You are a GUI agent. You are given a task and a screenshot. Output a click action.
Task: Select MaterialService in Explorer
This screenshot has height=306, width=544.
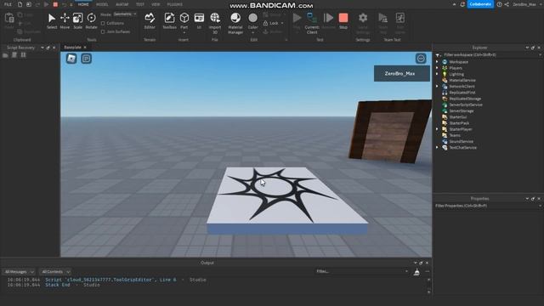462,80
